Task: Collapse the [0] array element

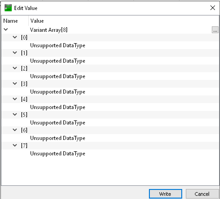Action: (15, 37)
